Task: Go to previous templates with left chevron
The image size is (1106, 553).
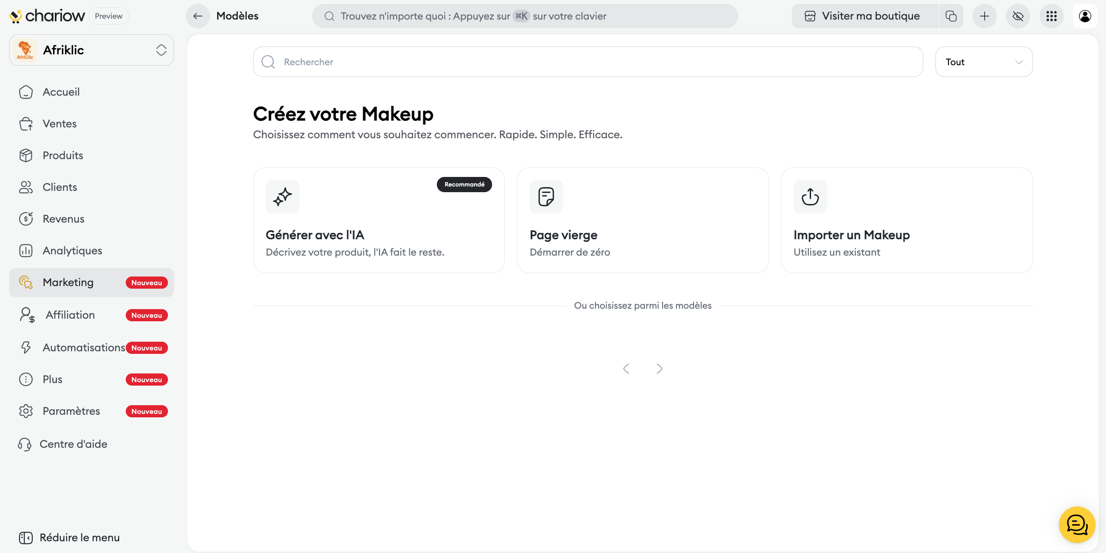Action: point(626,369)
